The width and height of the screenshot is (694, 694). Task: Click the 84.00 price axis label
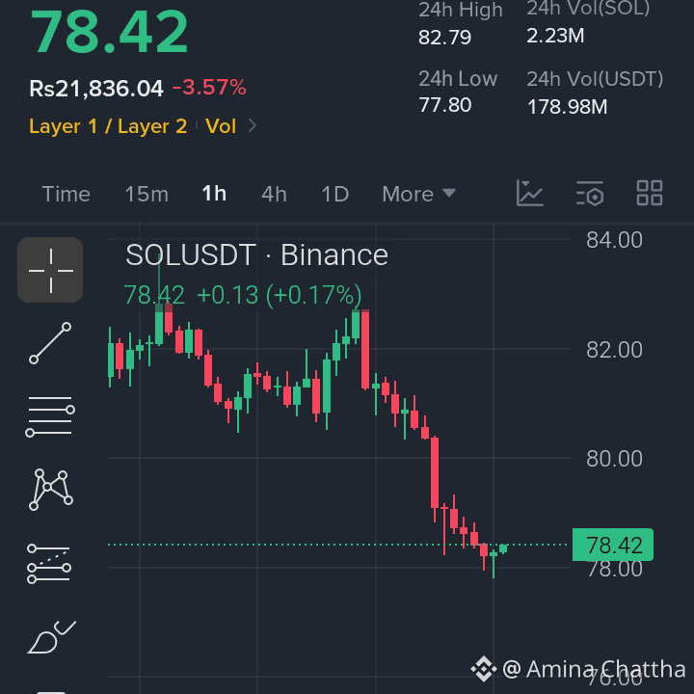(614, 240)
